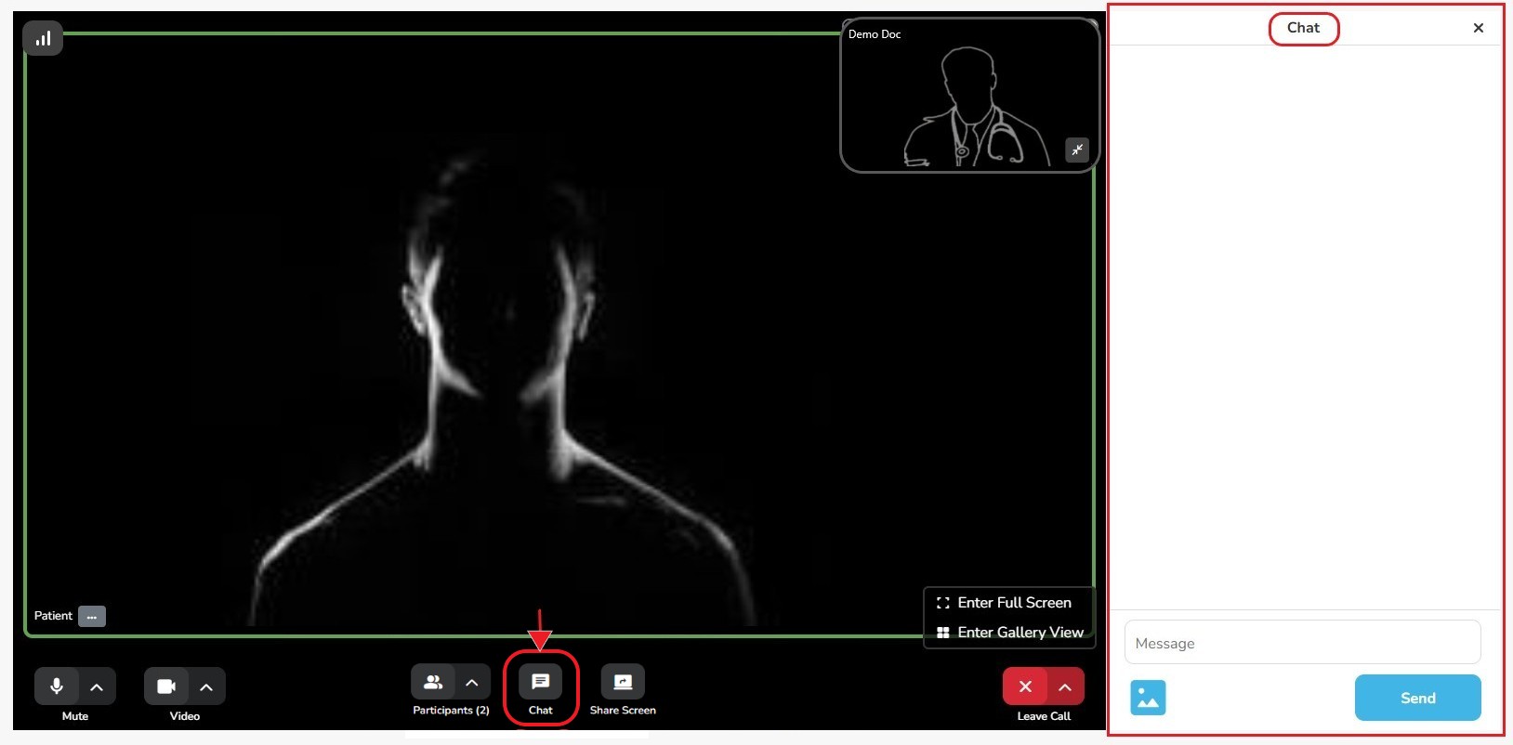The height and width of the screenshot is (745, 1513).
Task: Attach an image to chat
Action: (1148, 698)
